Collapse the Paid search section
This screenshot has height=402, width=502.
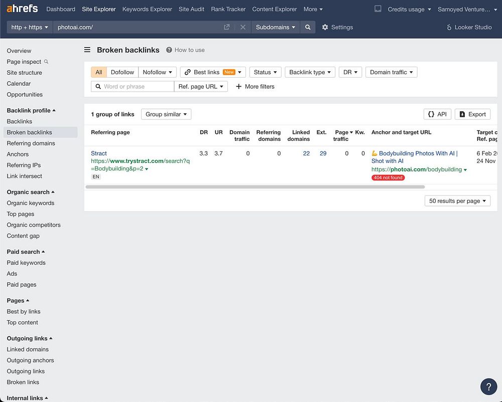(26, 252)
